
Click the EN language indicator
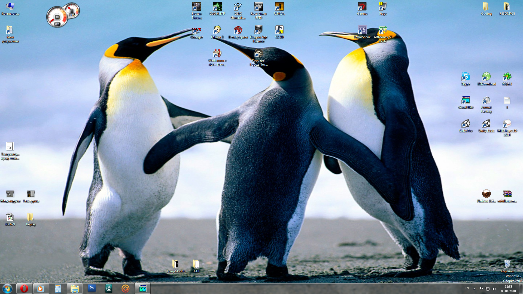(467, 288)
